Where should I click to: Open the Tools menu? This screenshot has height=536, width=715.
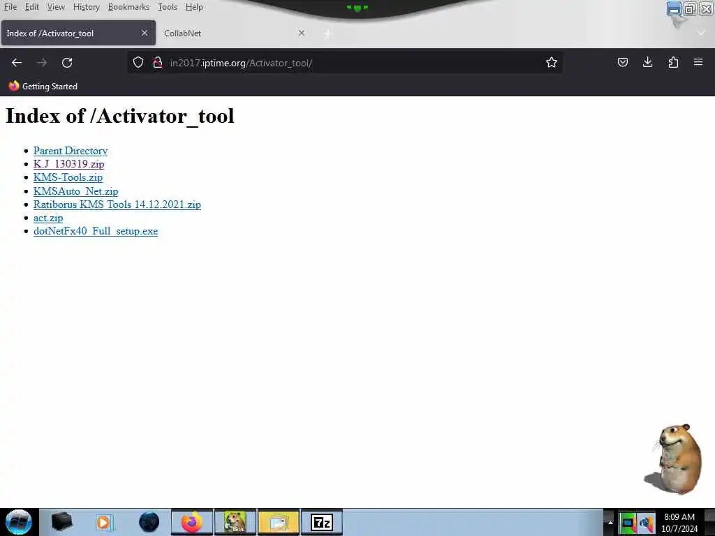tap(168, 7)
